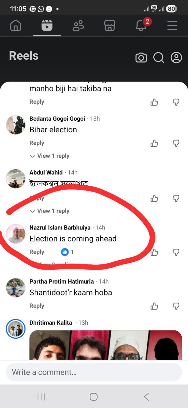Screen dimensions: 188x408
Task: Open your Reels profile icon
Action: click(x=176, y=58)
